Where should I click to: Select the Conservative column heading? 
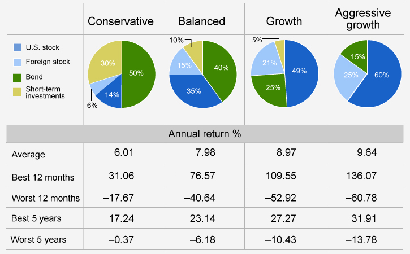120,21
